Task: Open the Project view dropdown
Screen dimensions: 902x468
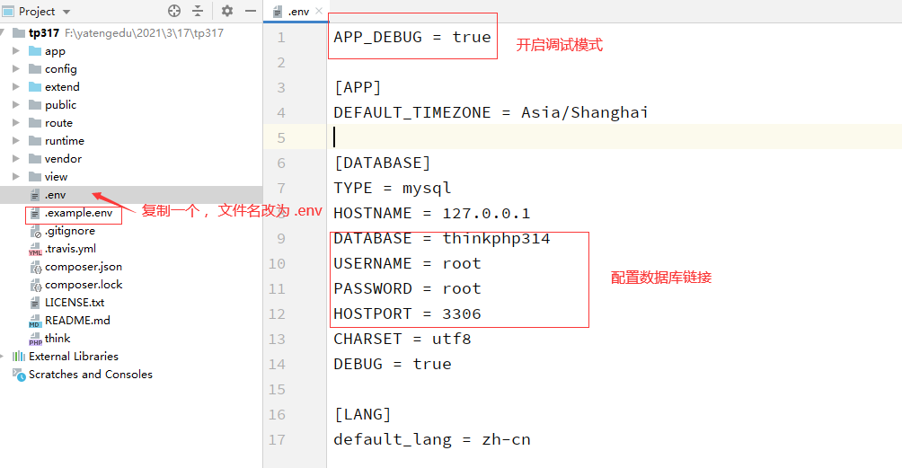Action: coord(66,12)
